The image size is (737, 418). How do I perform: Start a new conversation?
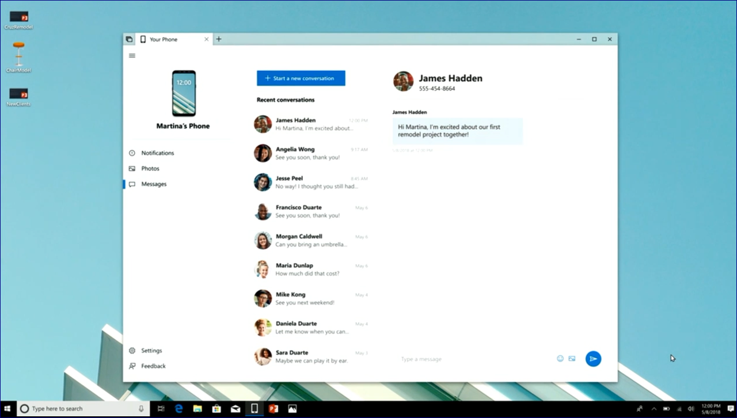(x=301, y=78)
